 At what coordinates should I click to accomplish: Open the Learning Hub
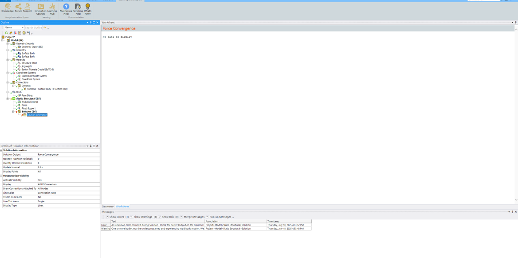coord(52,10)
